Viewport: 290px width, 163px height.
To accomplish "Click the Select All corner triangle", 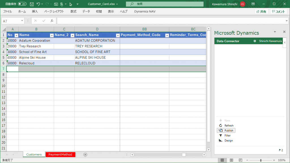I will [4, 29].
